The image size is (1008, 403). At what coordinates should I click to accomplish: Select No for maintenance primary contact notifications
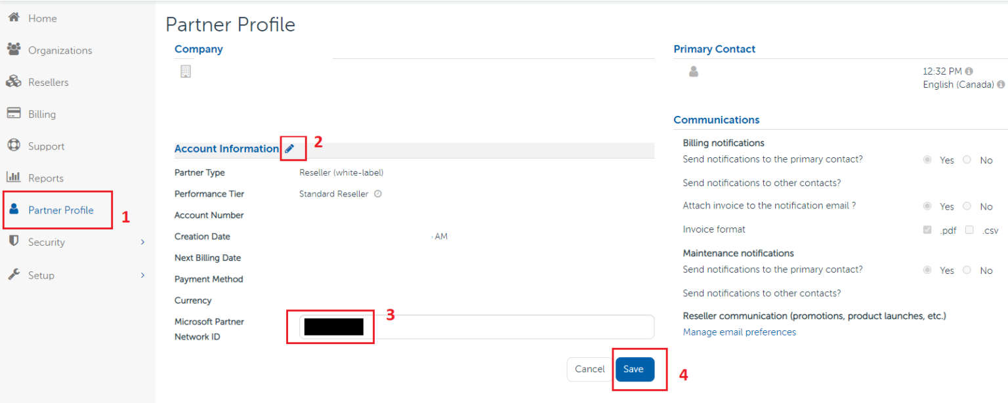point(967,270)
